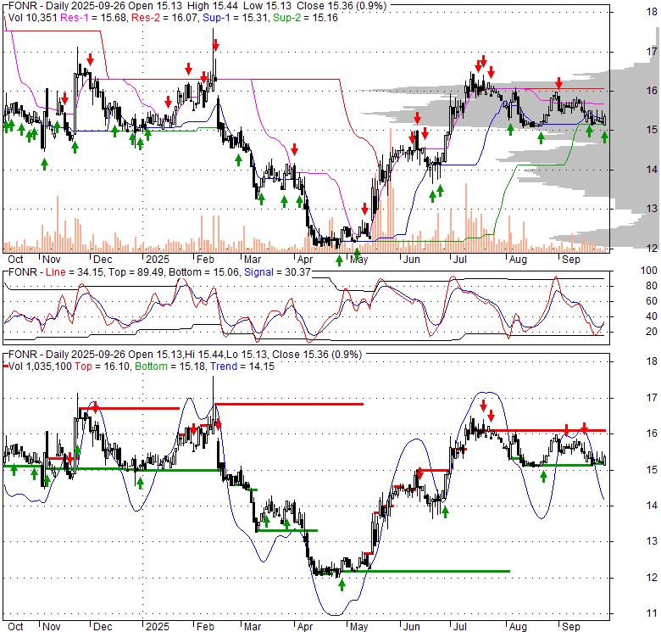Screen dimensions: 661x632
Task: Click 'Jul' on top chart time axis
Action: [459, 260]
